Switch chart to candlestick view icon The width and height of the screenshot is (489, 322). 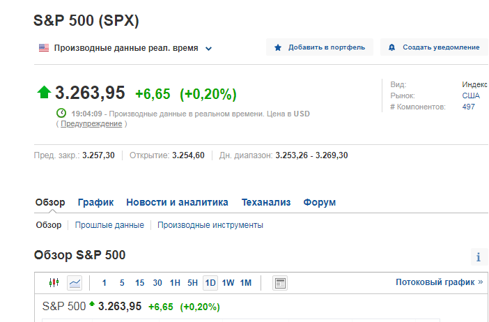pyautogui.click(x=54, y=283)
